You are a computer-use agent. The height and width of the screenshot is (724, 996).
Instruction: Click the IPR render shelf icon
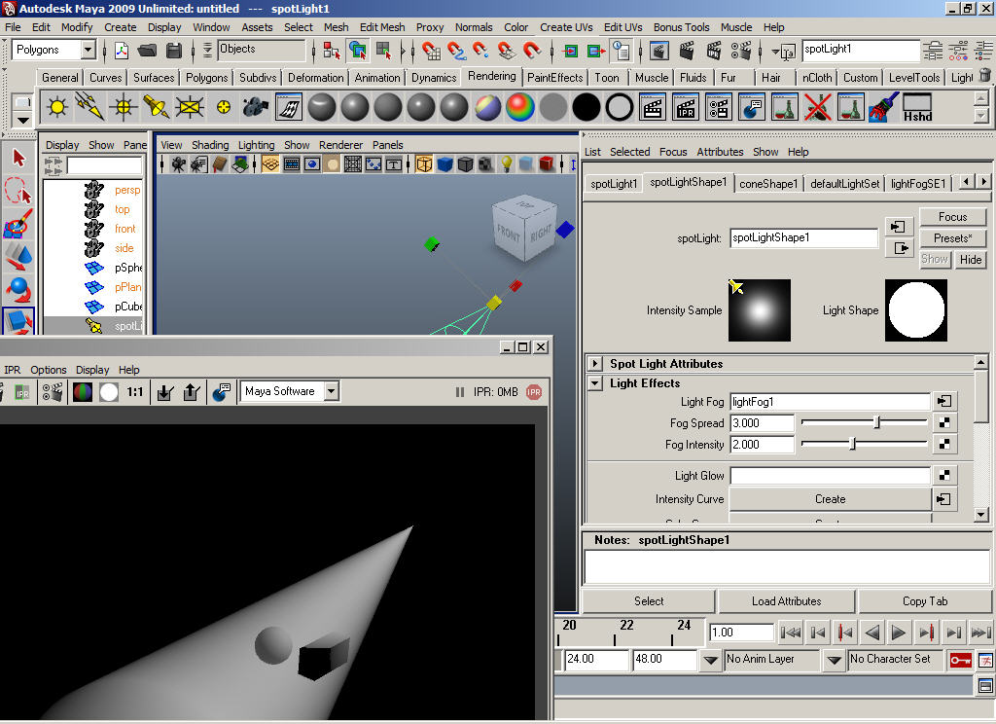click(x=686, y=107)
